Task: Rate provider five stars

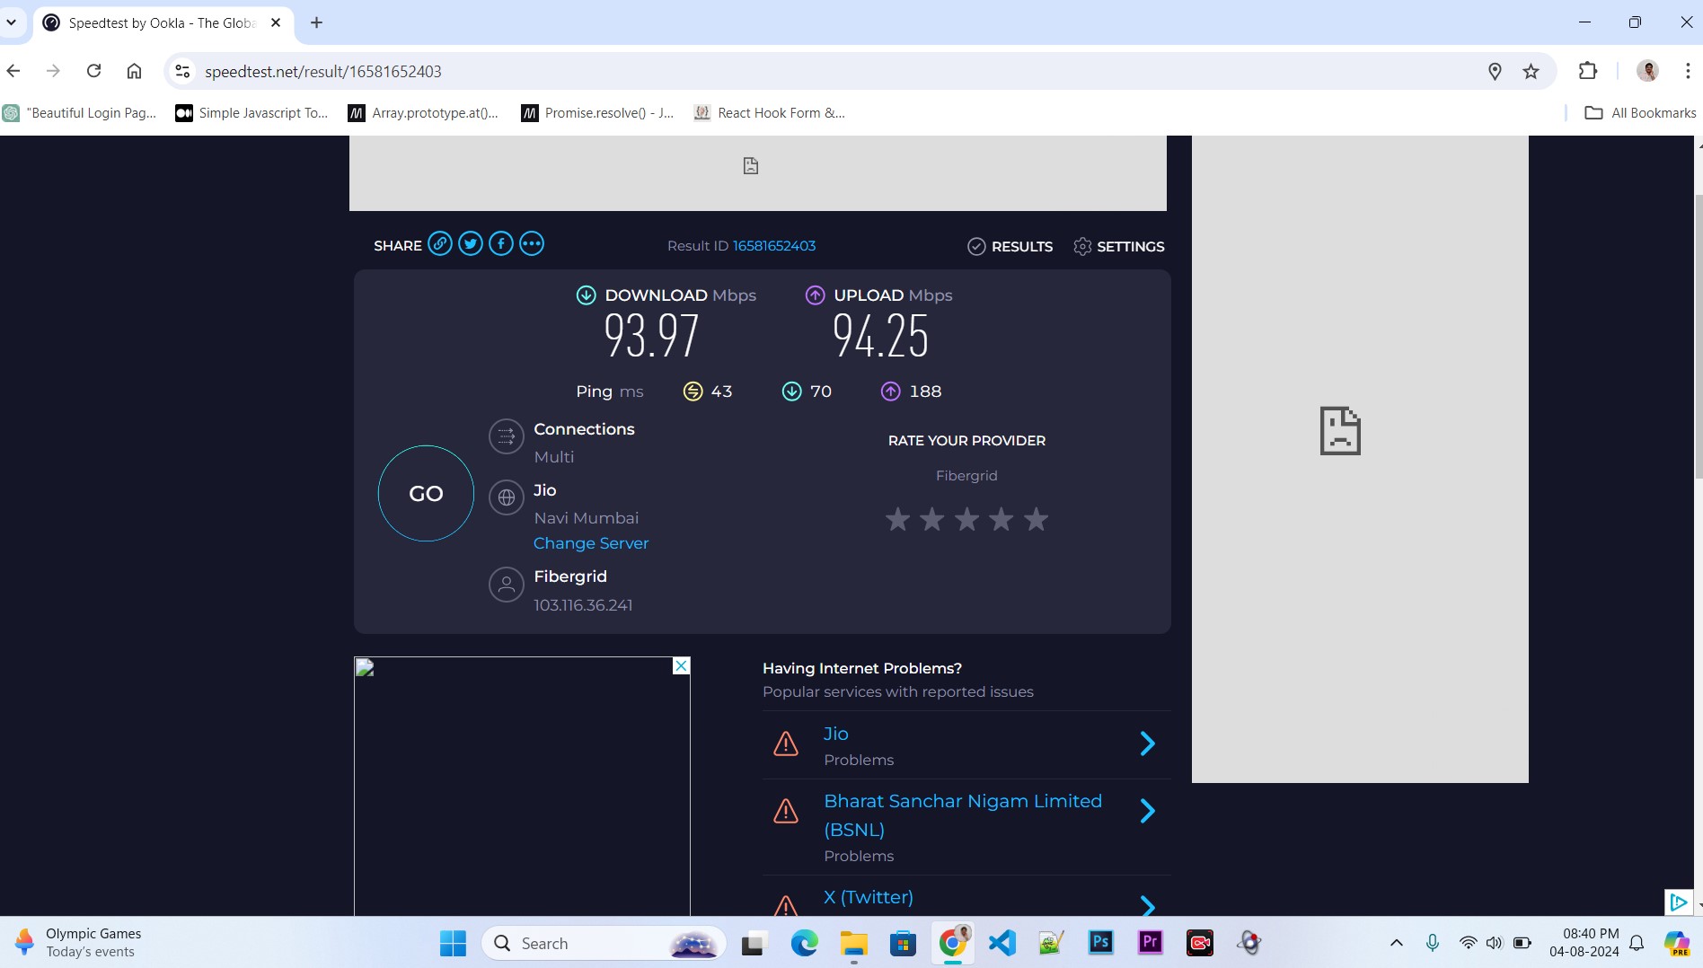Action: [x=1036, y=519]
